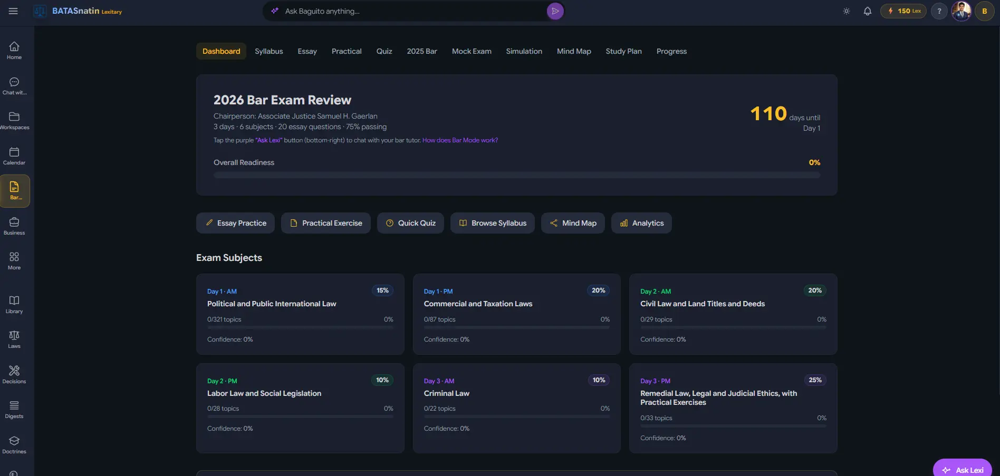The height and width of the screenshot is (476, 1000).
Task: Send the Ask Baguito query
Action: [555, 11]
